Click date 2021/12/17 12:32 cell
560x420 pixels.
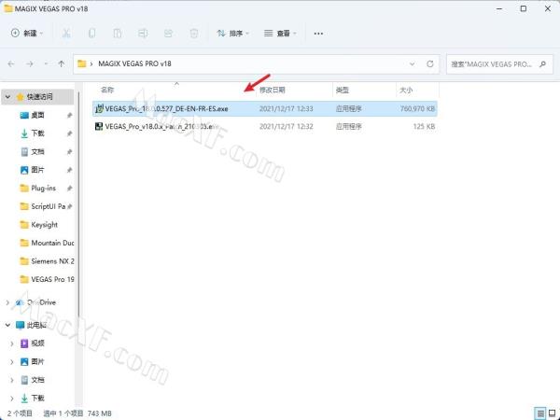click(x=287, y=126)
